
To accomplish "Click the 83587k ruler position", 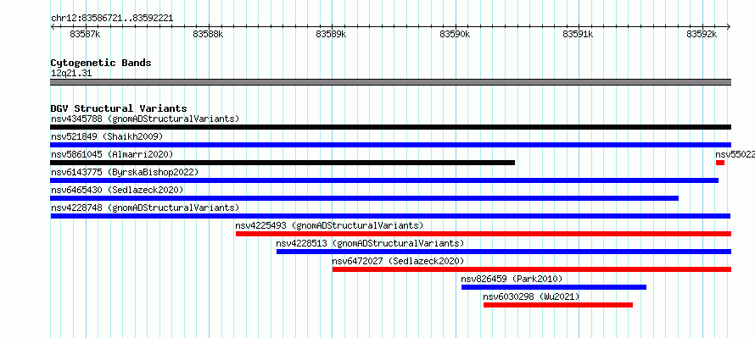I will click(85, 34).
